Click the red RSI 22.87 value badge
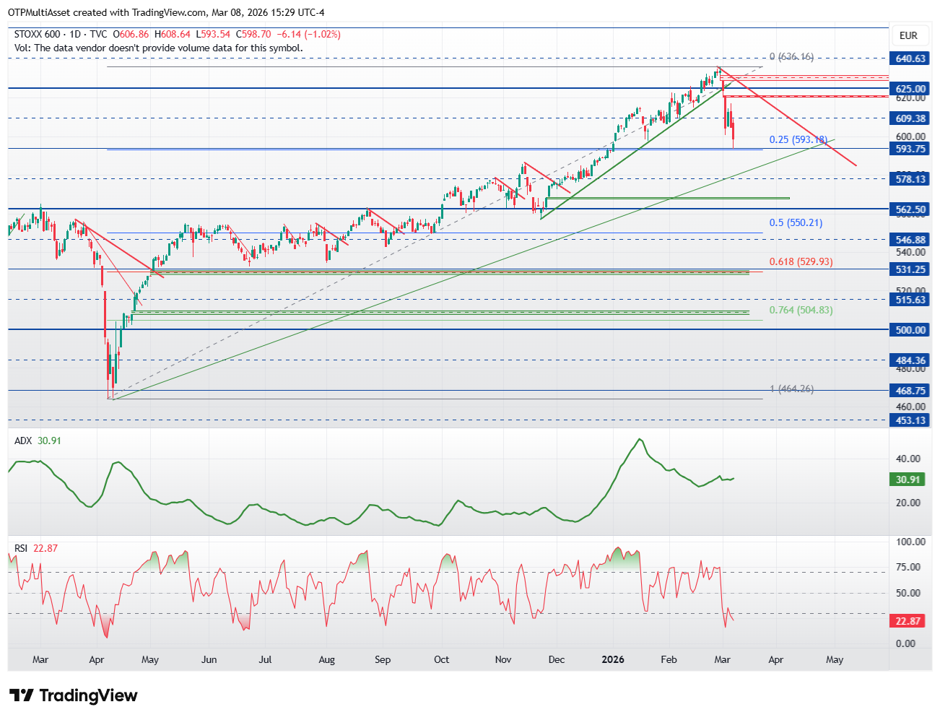The image size is (940, 720). [x=908, y=621]
